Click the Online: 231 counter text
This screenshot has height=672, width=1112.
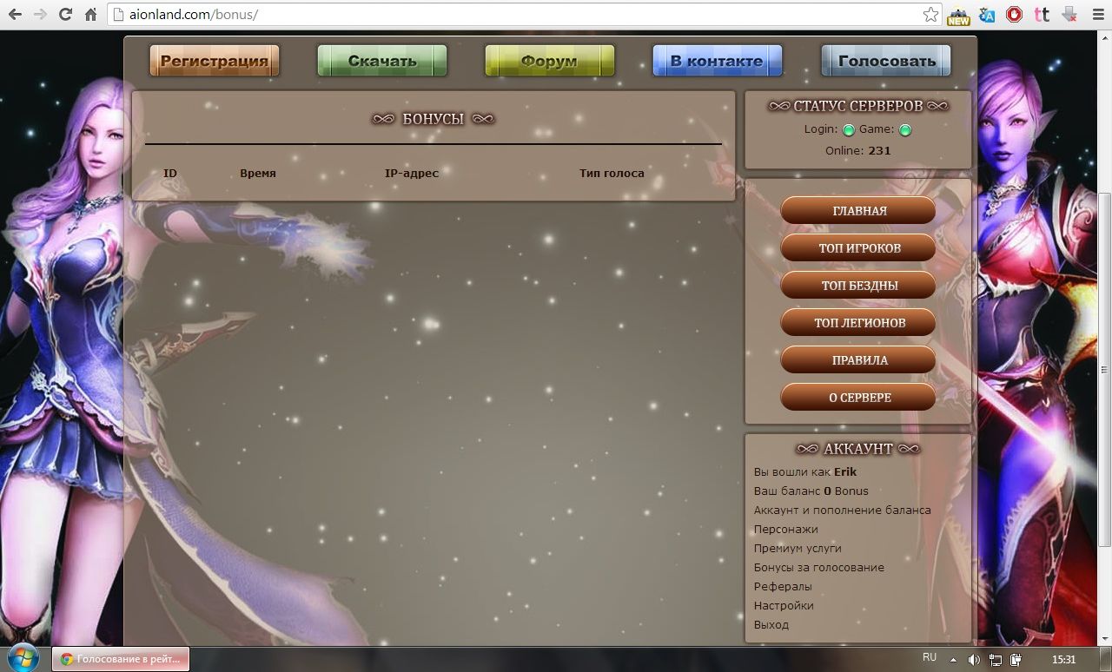coord(858,150)
